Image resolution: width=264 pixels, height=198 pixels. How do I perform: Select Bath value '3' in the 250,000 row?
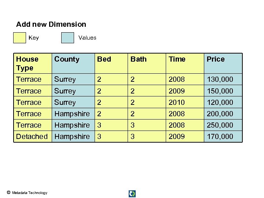(147, 125)
